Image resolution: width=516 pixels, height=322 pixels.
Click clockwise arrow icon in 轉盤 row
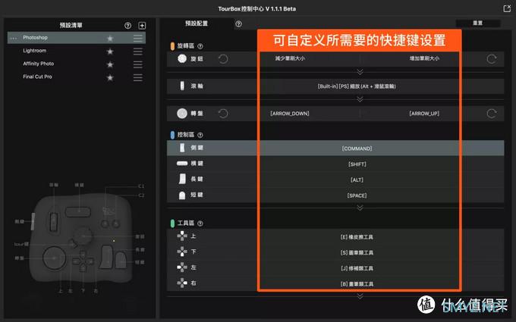(x=492, y=114)
